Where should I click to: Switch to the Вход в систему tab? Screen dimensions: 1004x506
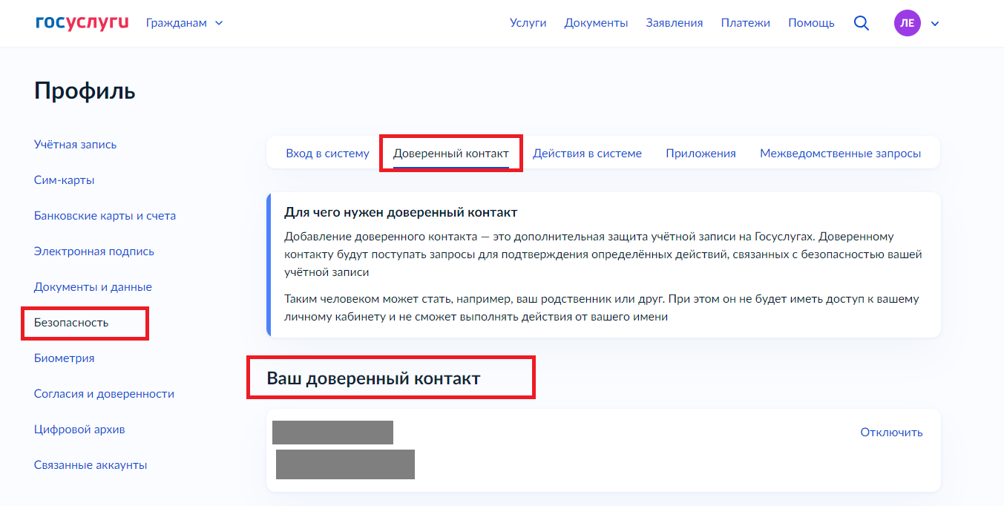[327, 154]
